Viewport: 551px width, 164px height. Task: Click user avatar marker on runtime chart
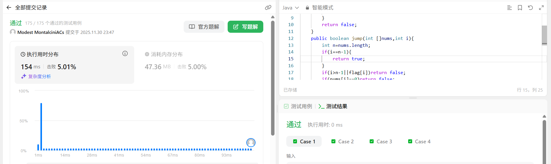[x=251, y=142]
